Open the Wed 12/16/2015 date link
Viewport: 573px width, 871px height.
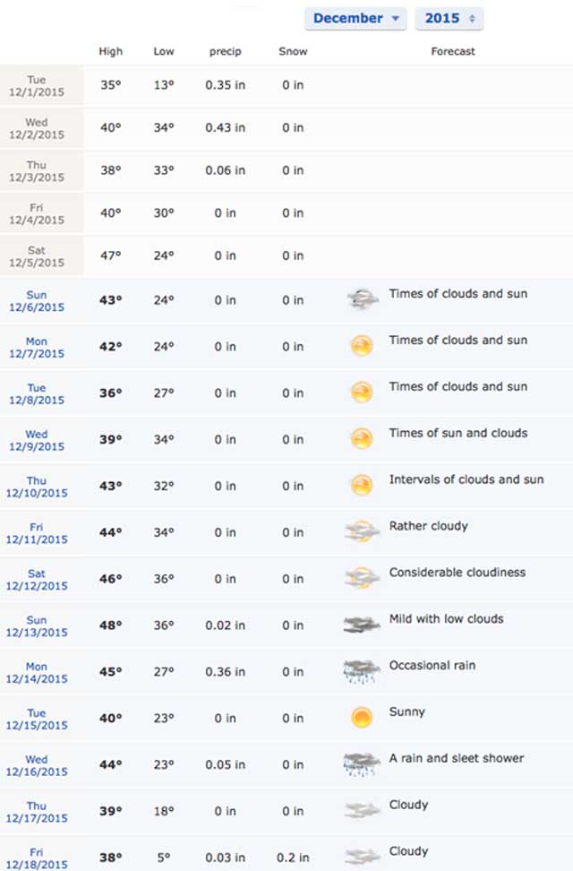coord(37,765)
